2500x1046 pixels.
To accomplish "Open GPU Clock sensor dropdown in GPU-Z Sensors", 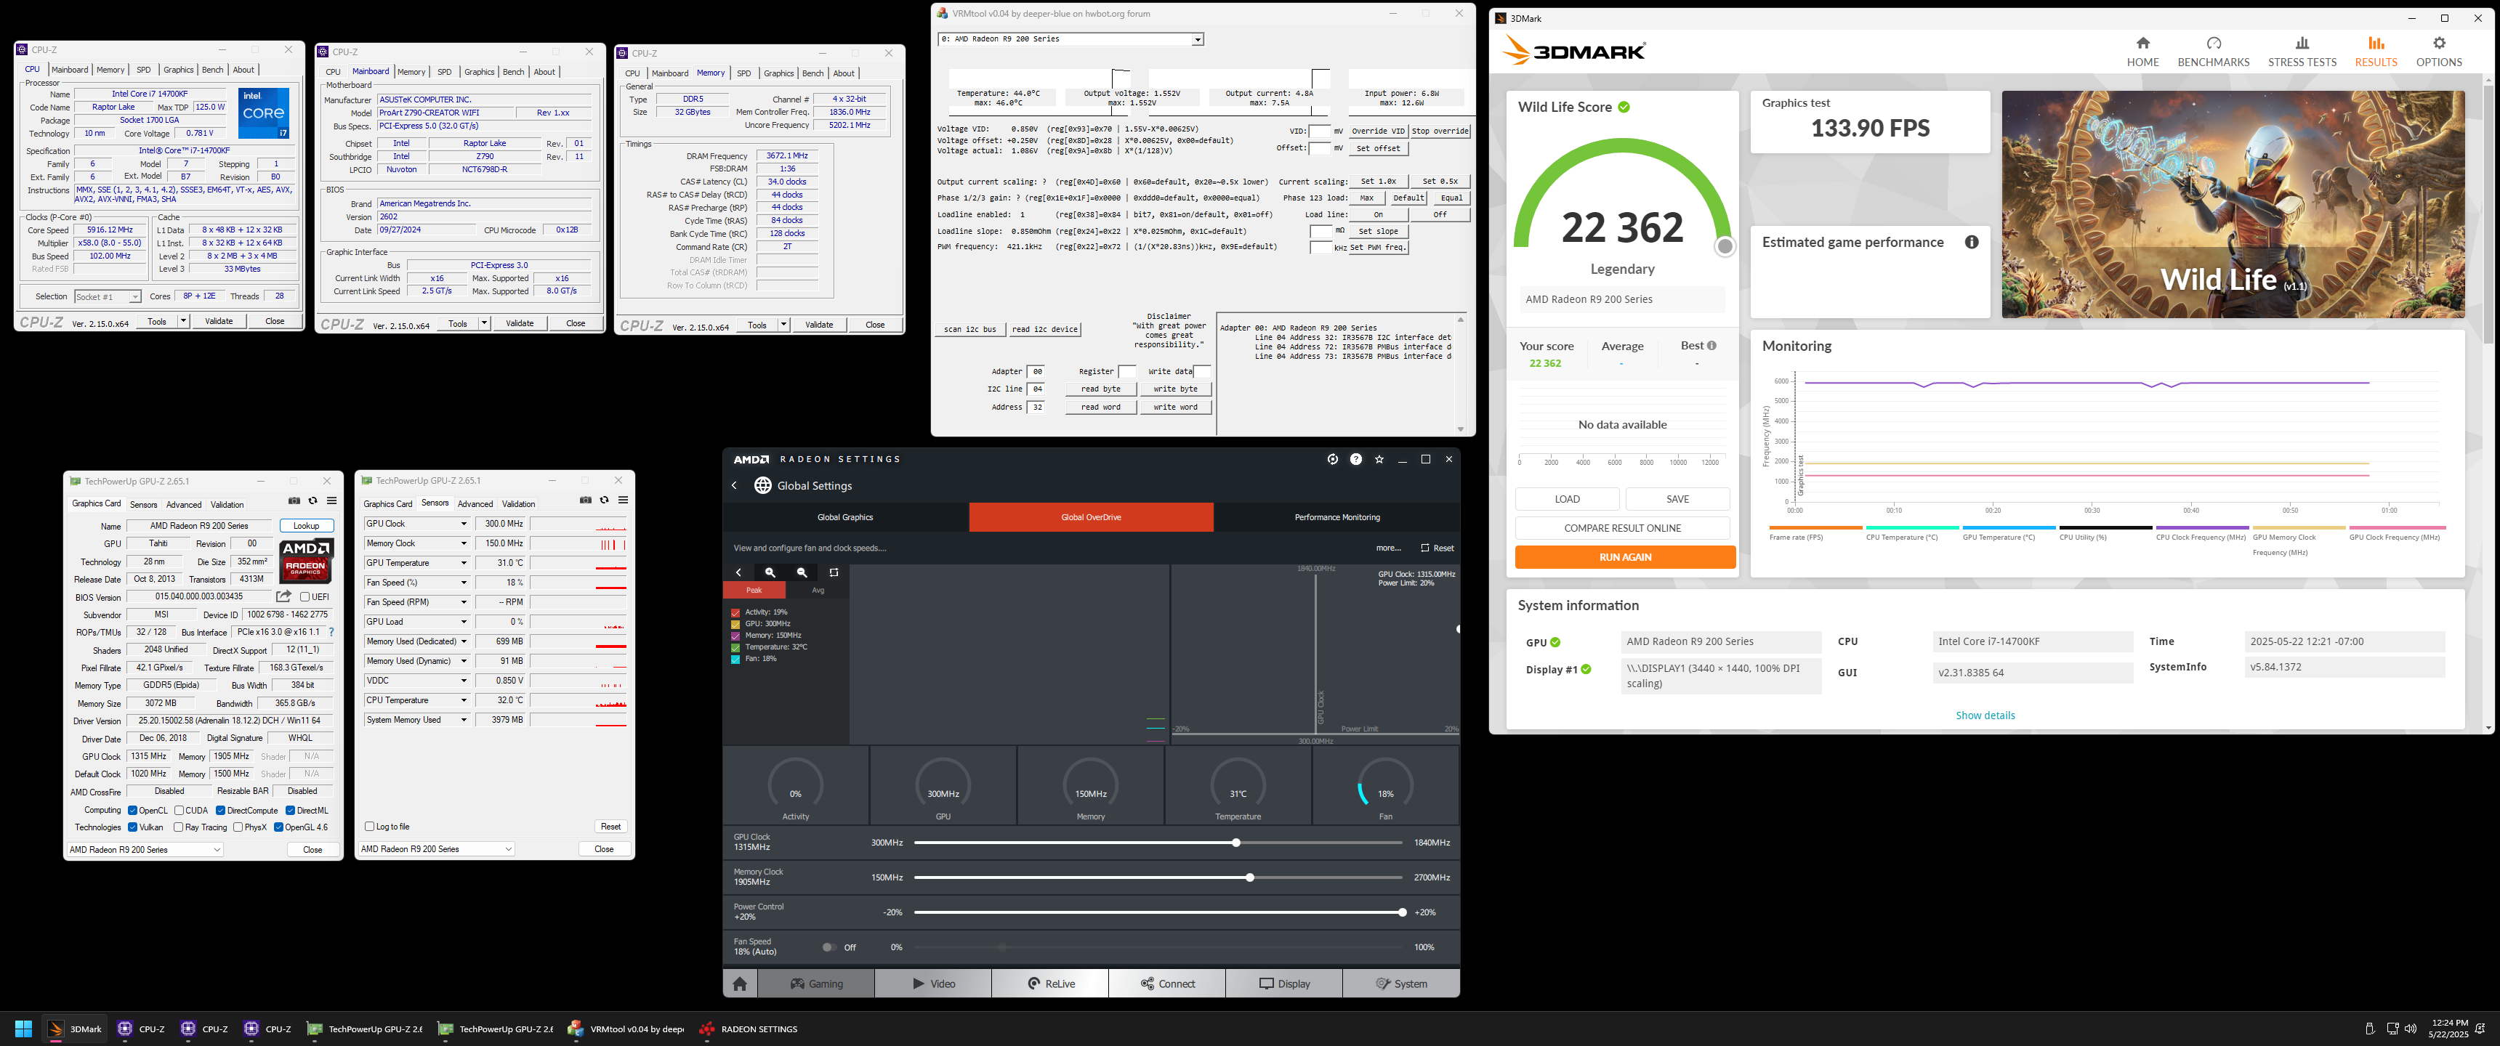I will 463,524.
